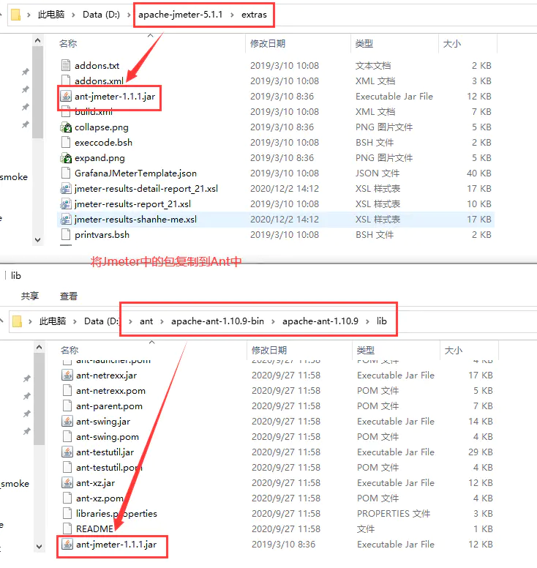This screenshot has width=537, height=568.
Task: Navigate to extras breadcrumb
Action: pyautogui.click(x=254, y=15)
